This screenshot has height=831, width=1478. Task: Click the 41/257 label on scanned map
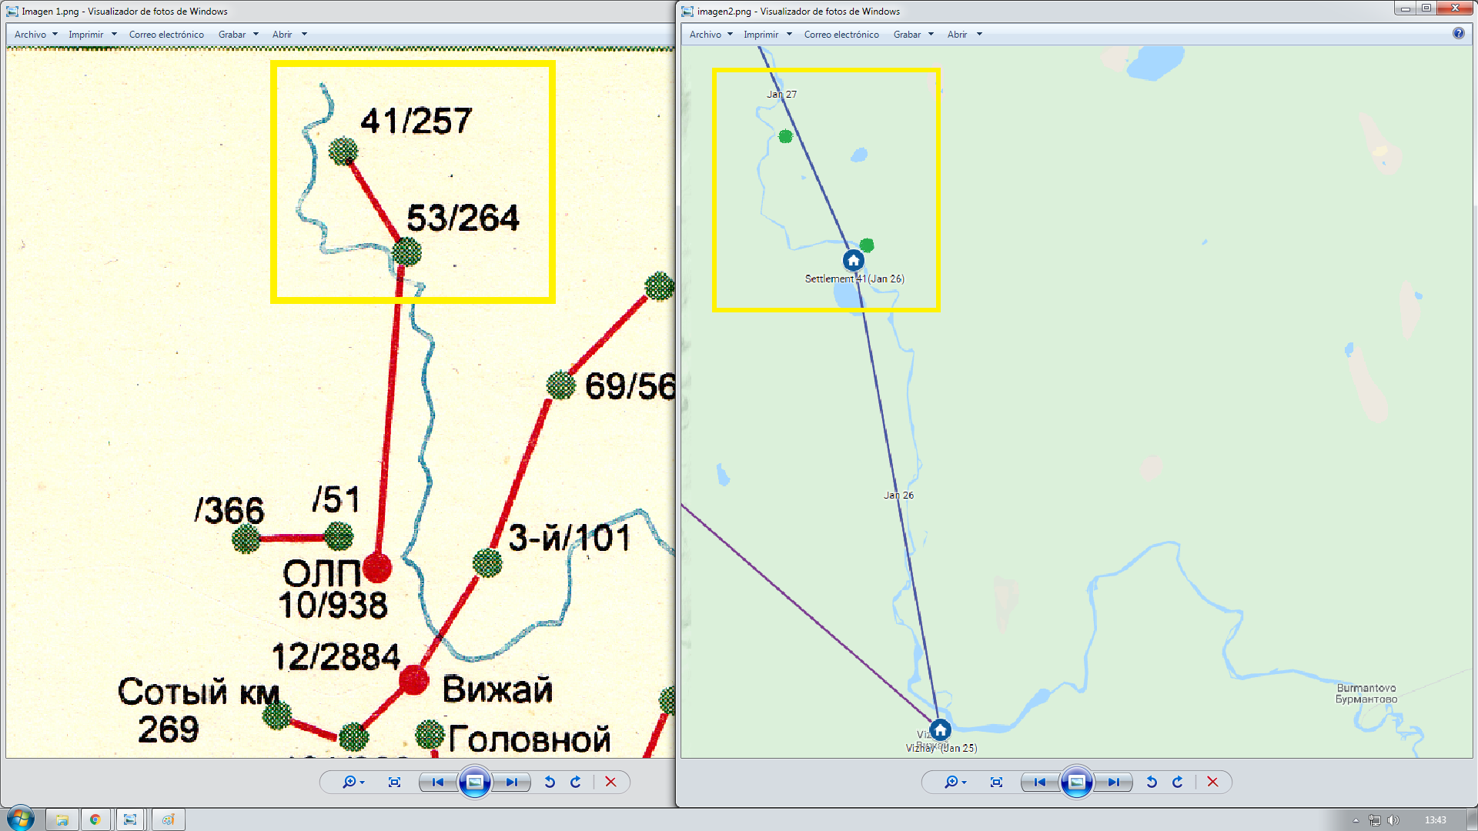pyautogui.click(x=416, y=121)
